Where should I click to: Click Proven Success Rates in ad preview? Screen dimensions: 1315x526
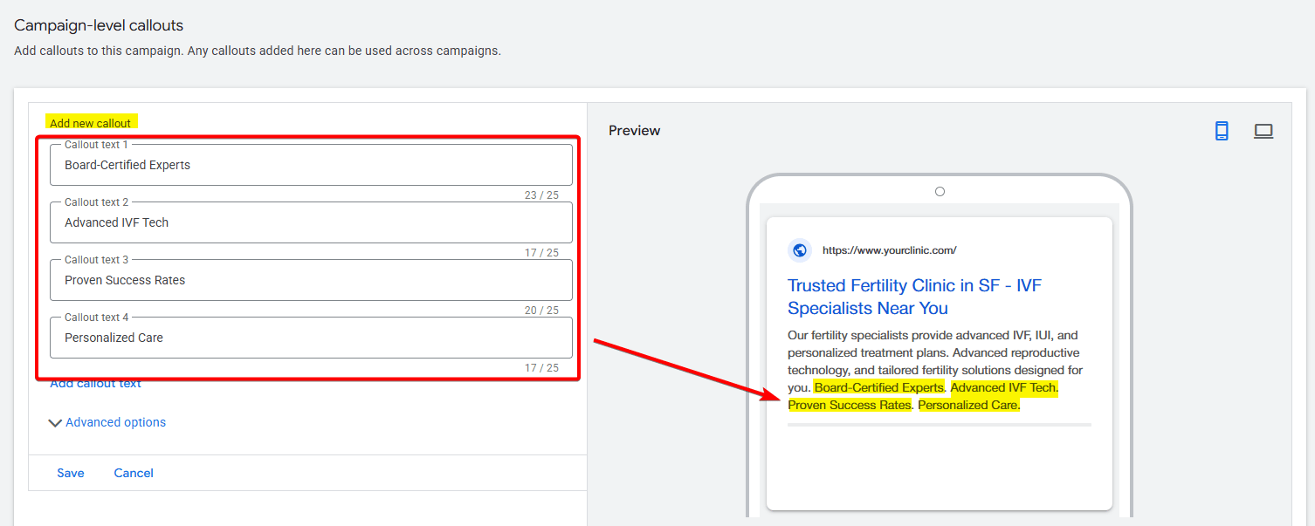click(849, 405)
